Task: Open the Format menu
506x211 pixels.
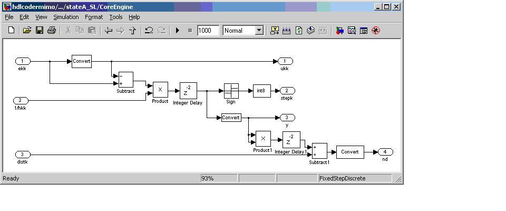Action: [x=94, y=17]
